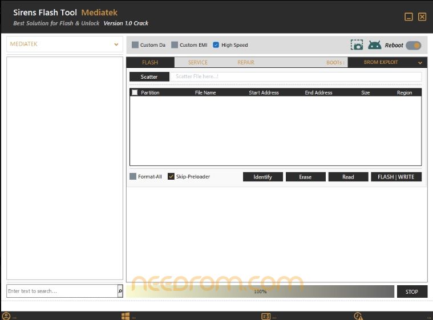Click the 100% progress bar

click(x=260, y=291)
